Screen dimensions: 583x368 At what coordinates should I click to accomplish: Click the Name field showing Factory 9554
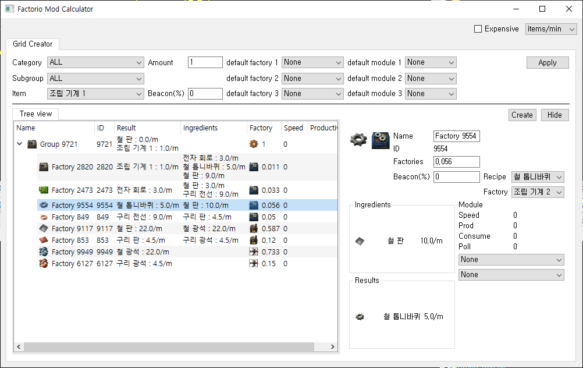click(457, 136)
